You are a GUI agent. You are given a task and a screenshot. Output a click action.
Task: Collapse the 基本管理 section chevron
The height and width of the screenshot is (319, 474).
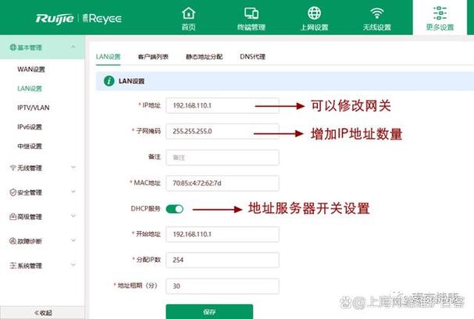pos(73,47)
